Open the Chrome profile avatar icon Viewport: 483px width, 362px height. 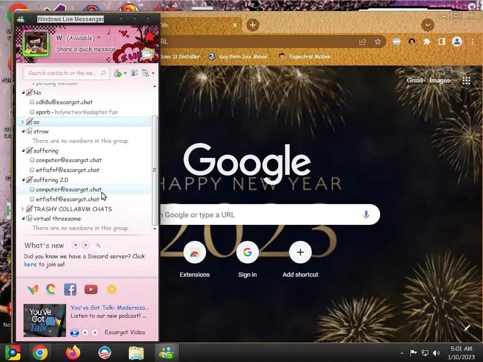click(457, 41)
